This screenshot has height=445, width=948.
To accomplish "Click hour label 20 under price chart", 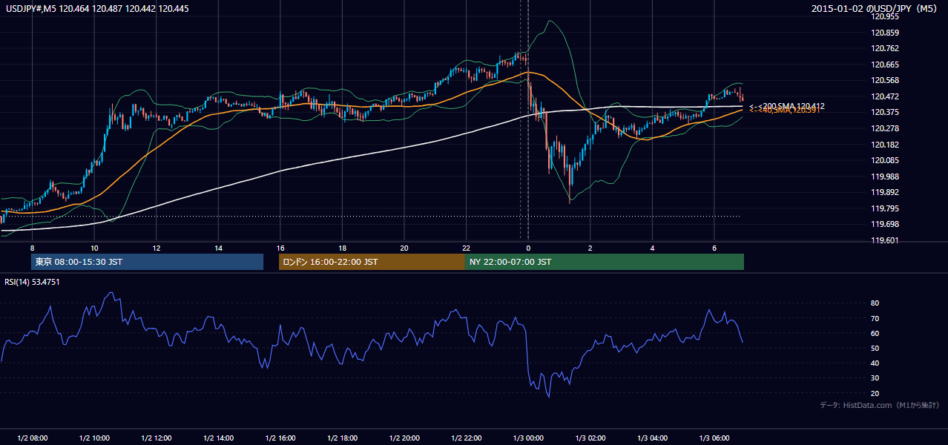I will [404, 248].
